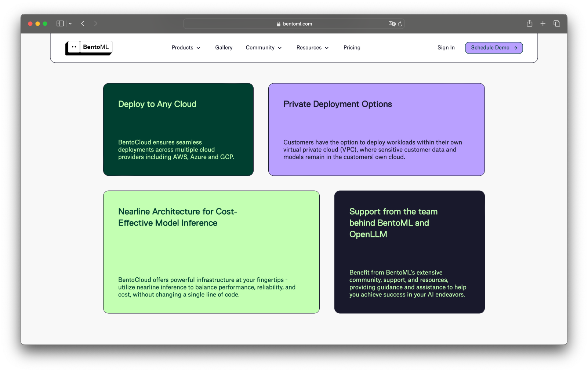
Task: Click the Private Deployment Options card
Action: (376, 130)
